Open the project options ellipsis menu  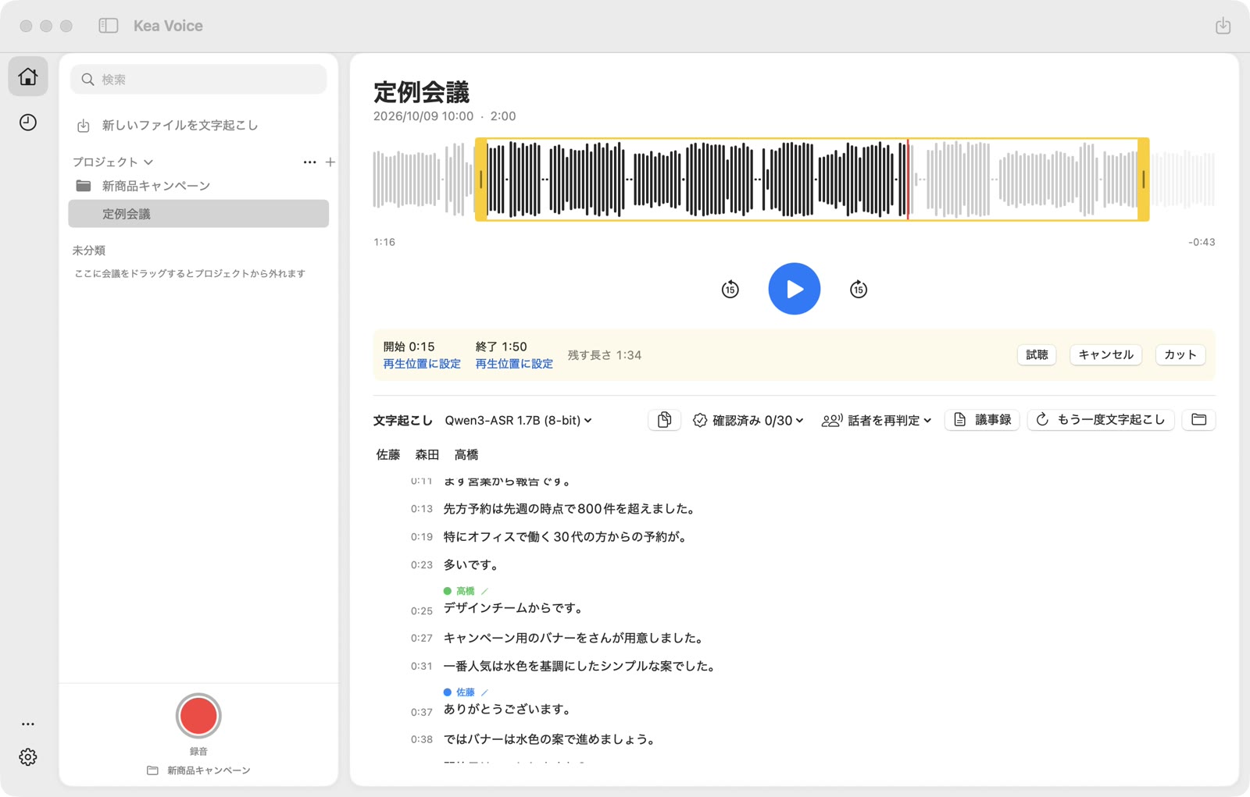point(309,162)
